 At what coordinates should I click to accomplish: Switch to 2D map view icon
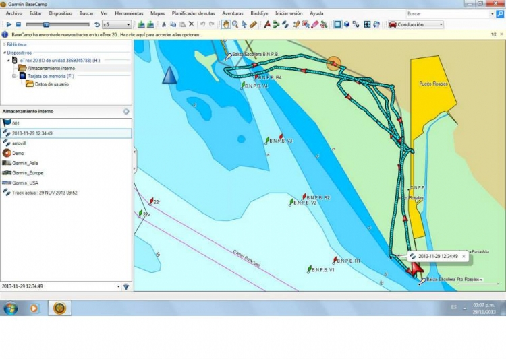[x=337, y=24]
